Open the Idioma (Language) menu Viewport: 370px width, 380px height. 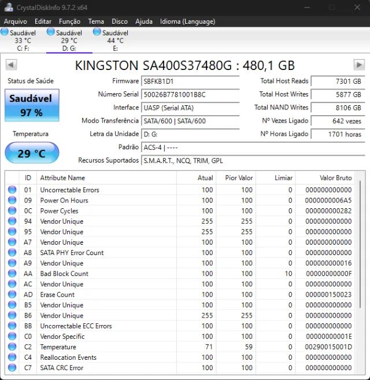click(x=187, y=21)
